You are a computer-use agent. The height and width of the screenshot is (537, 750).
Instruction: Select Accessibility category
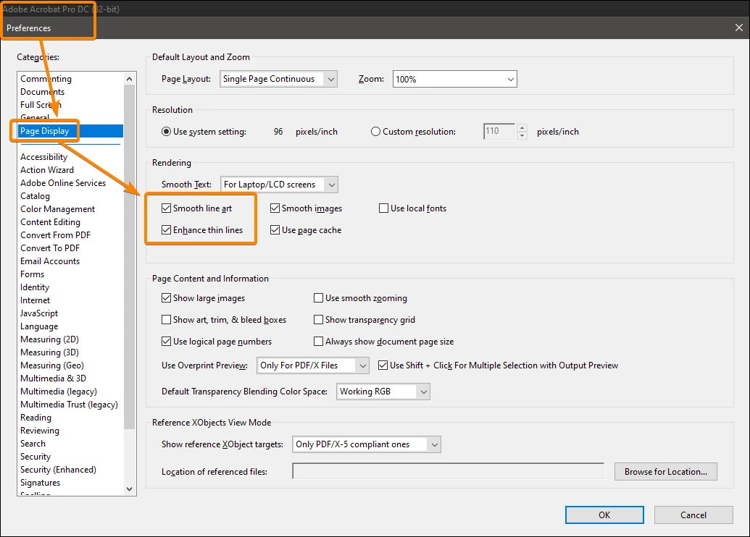(x=43, y=157)
